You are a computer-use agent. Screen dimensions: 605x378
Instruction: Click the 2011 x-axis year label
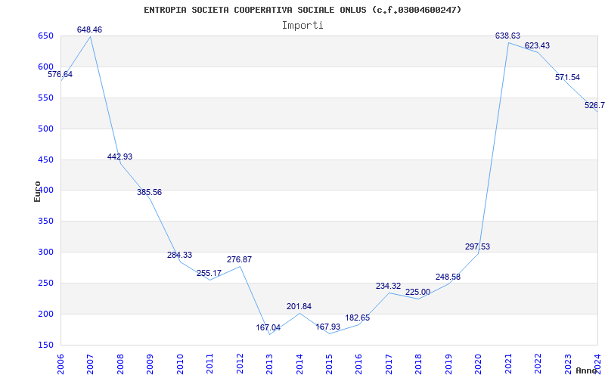(x=209, y=363)
